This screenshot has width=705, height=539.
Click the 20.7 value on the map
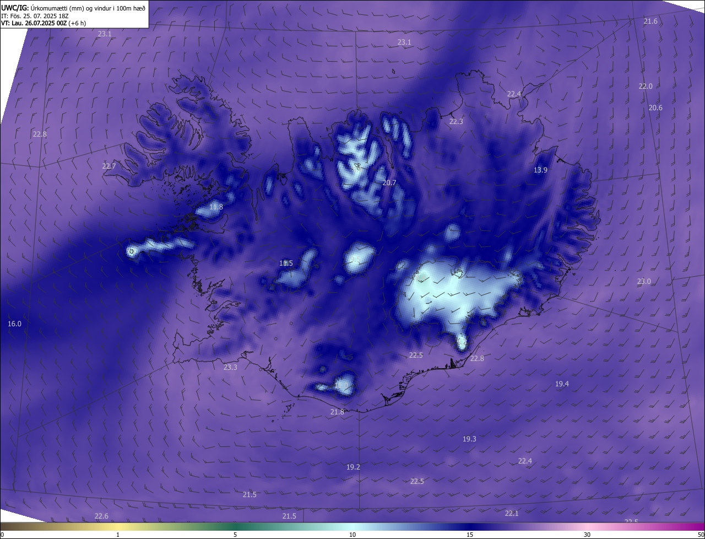point(389,182)
